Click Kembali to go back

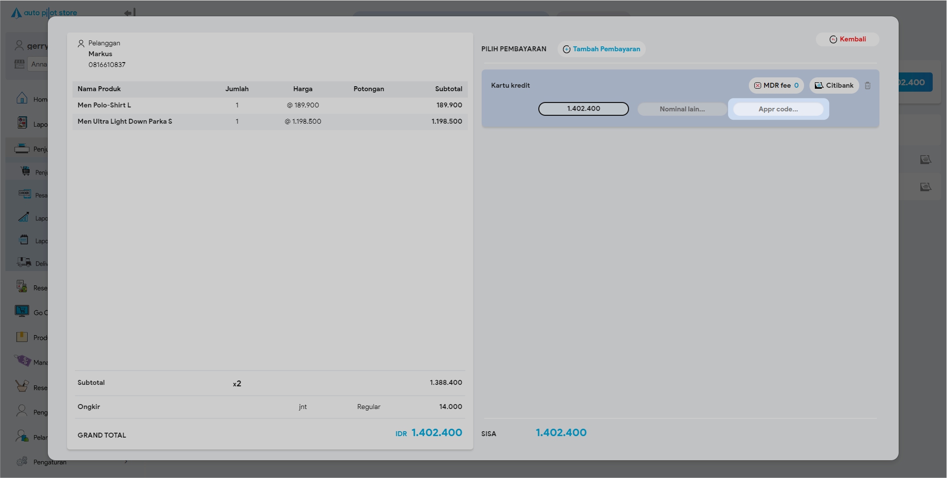click(847, 39)
